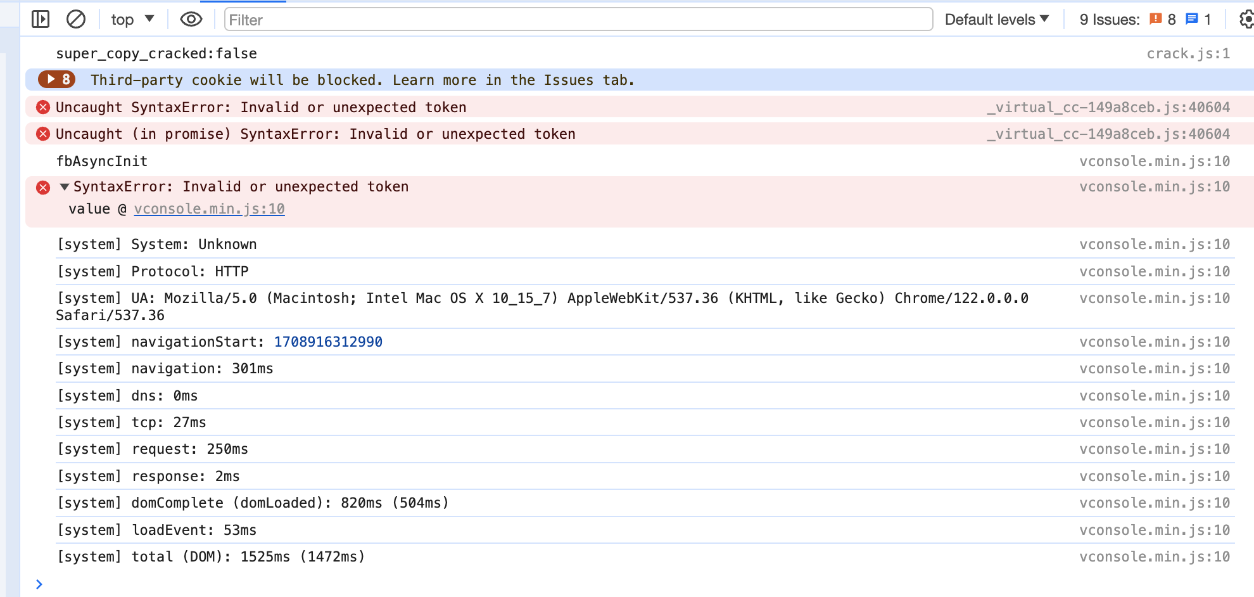This screenshot has height=597, width=1254.
Task: Click the Filter input field
Action: 578,20
